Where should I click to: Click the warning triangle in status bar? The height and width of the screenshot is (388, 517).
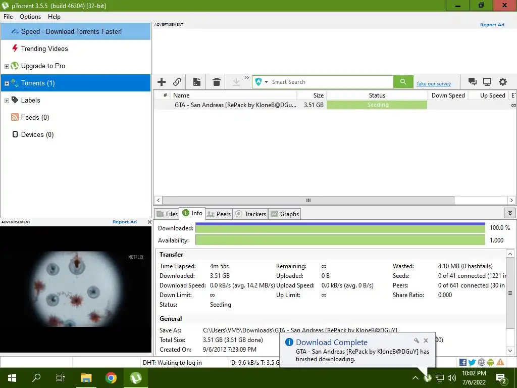[x=500, y=362]
